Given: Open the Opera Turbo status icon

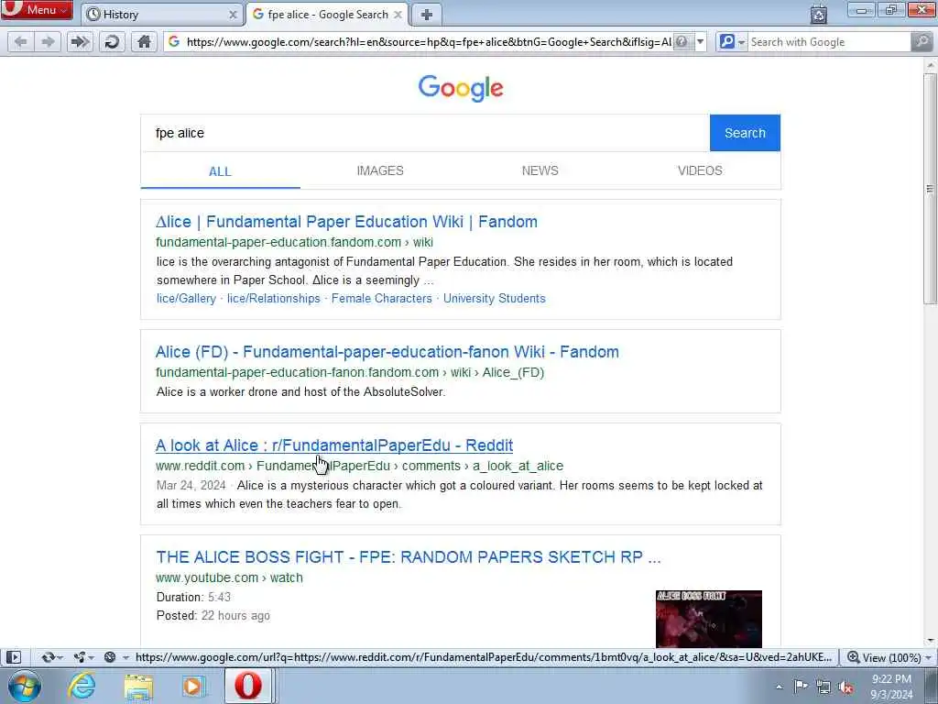Looking at the screenshot, I should [110, 657].
